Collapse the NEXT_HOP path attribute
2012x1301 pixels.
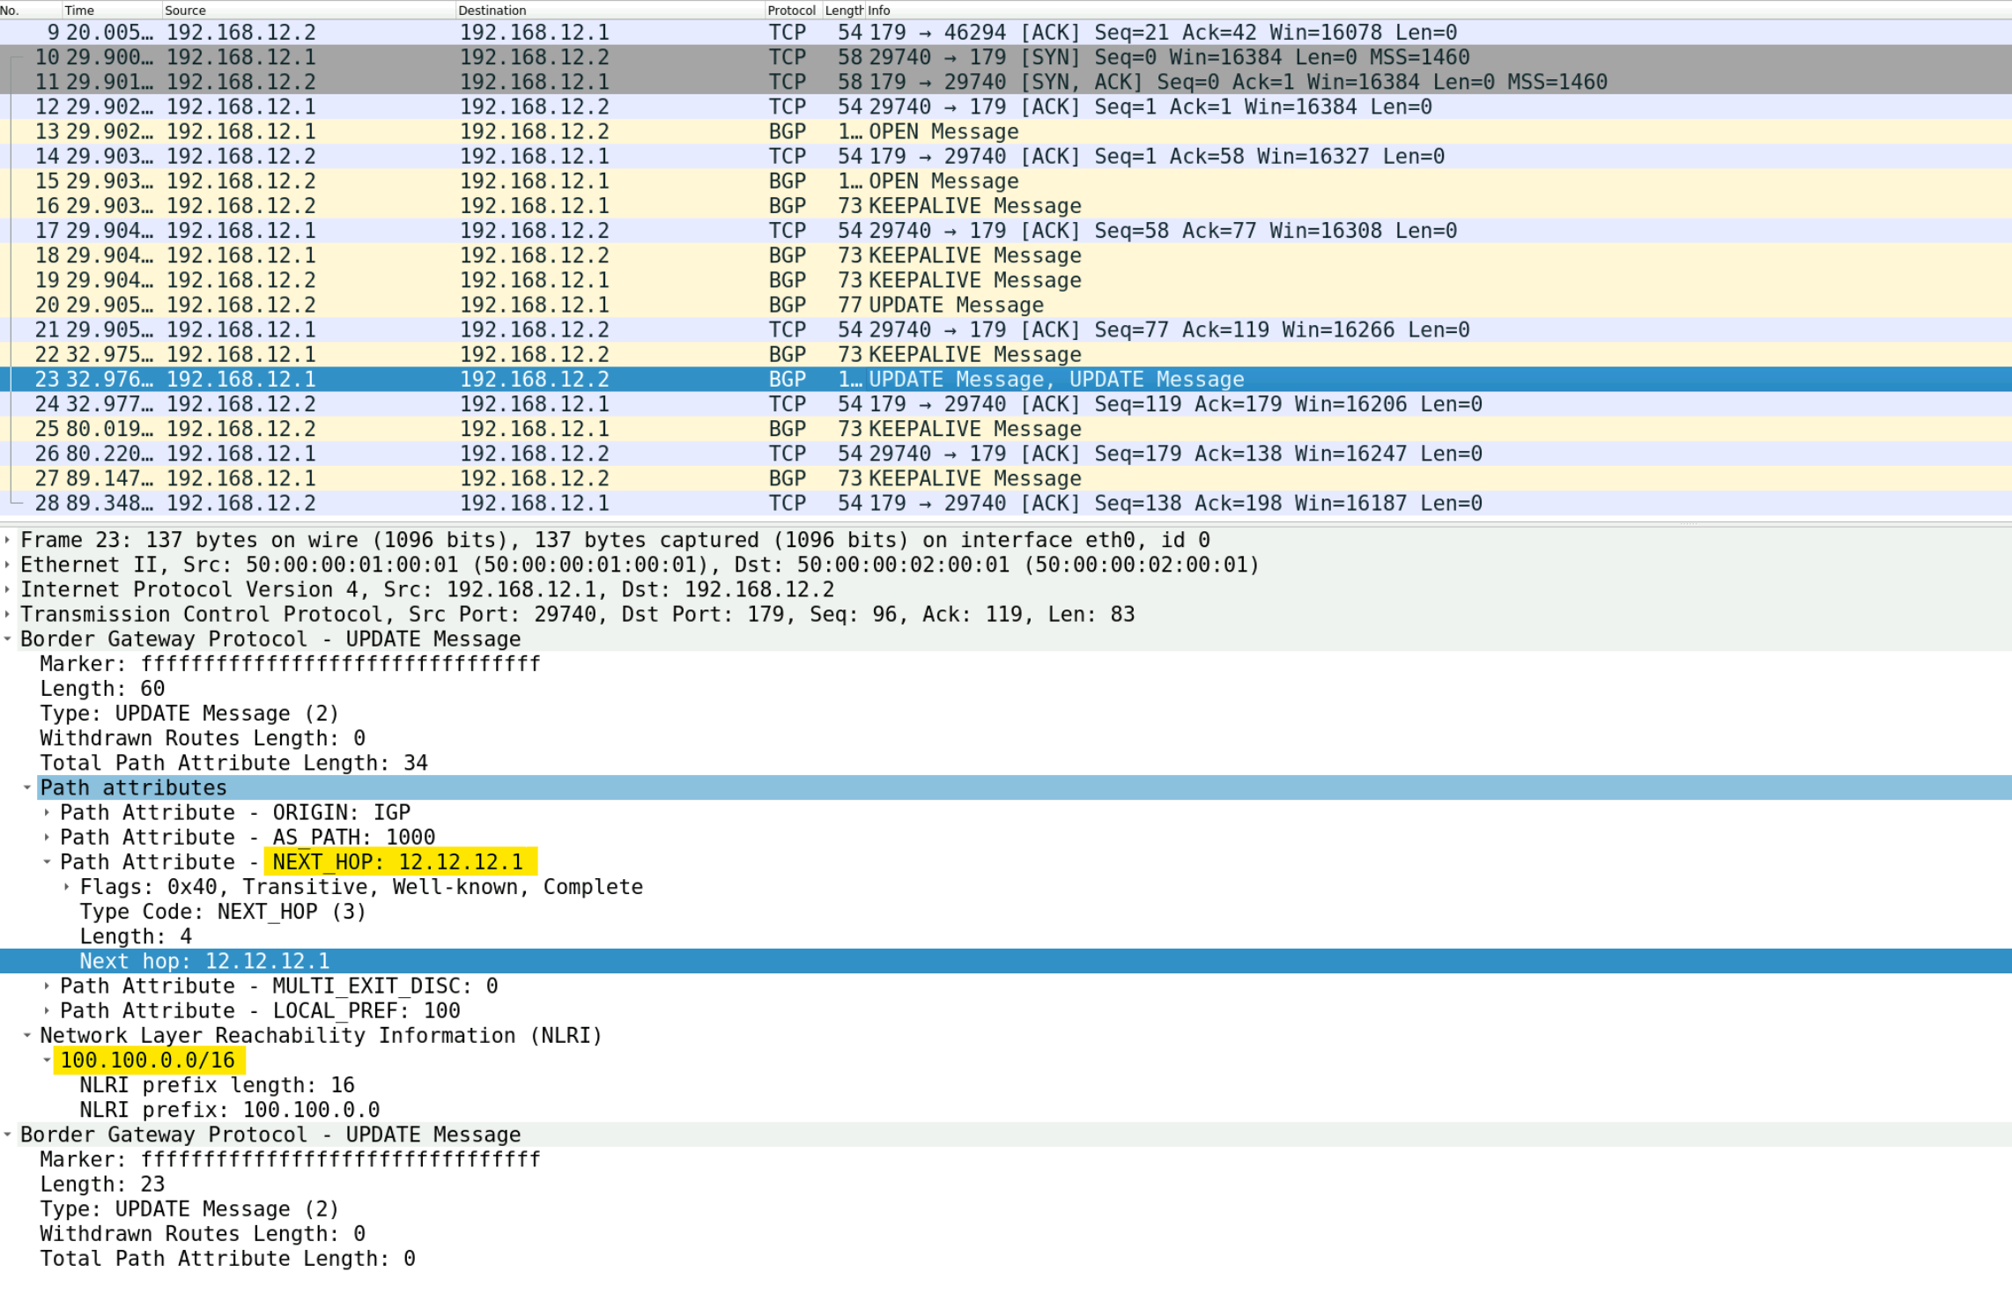pyautogui.click(x=47, y=861)
